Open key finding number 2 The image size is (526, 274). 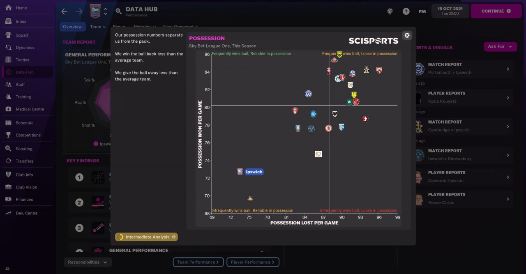click(79, 203)
